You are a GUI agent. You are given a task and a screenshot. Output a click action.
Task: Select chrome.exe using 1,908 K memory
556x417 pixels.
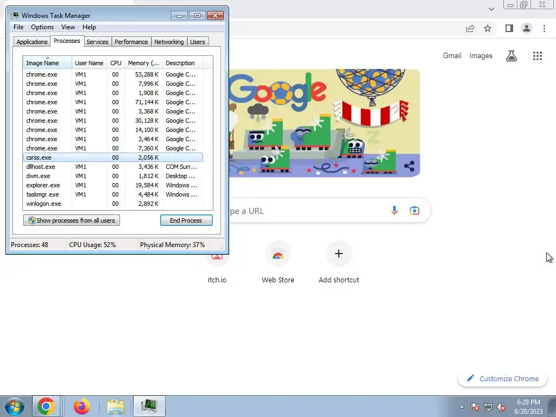click(x=113, y=93)
